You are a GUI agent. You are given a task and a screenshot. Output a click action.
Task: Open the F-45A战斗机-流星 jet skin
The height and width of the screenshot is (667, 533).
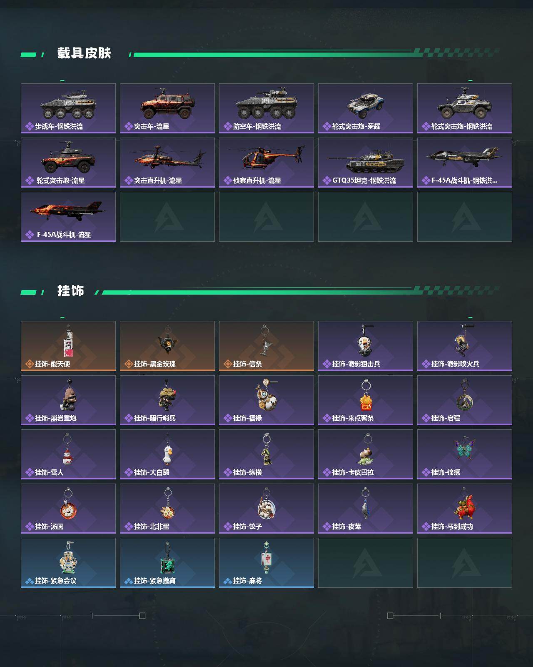click(68, 217)
